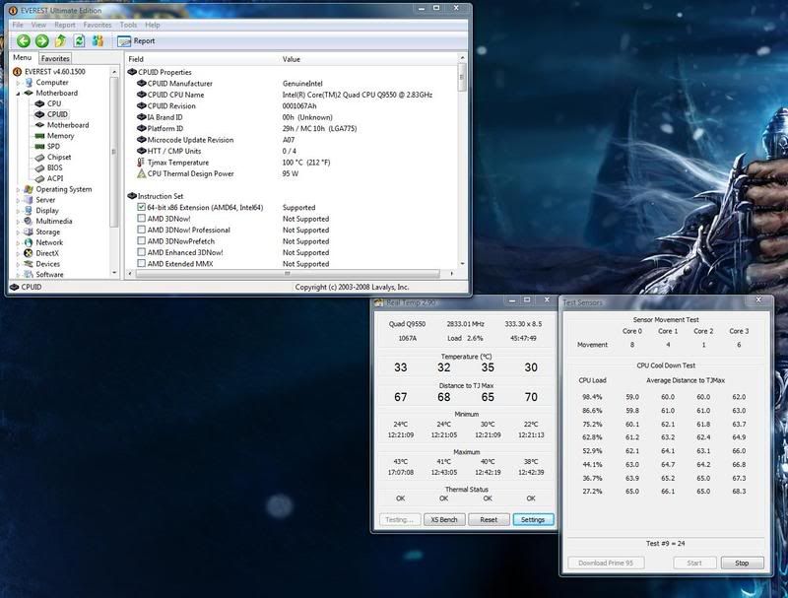
Task: Click XS Bench button in Real Temp
Action: click(444, 519)
